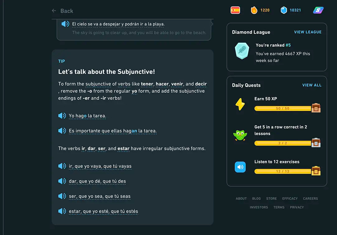The height and width of the screenshot is (235, 337).
Task: Open the STORE footer link
Action: [271, 198]
